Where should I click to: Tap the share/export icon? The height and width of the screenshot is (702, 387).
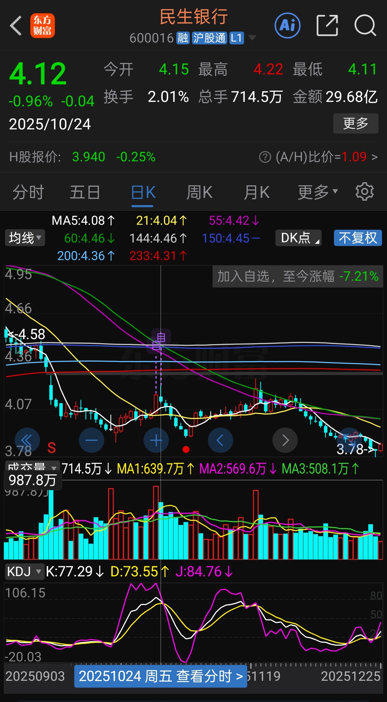pos(327,25)
